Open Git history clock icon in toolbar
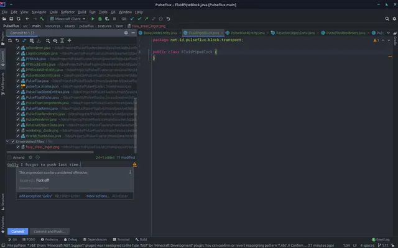398x248 pixels. (161, 19)
